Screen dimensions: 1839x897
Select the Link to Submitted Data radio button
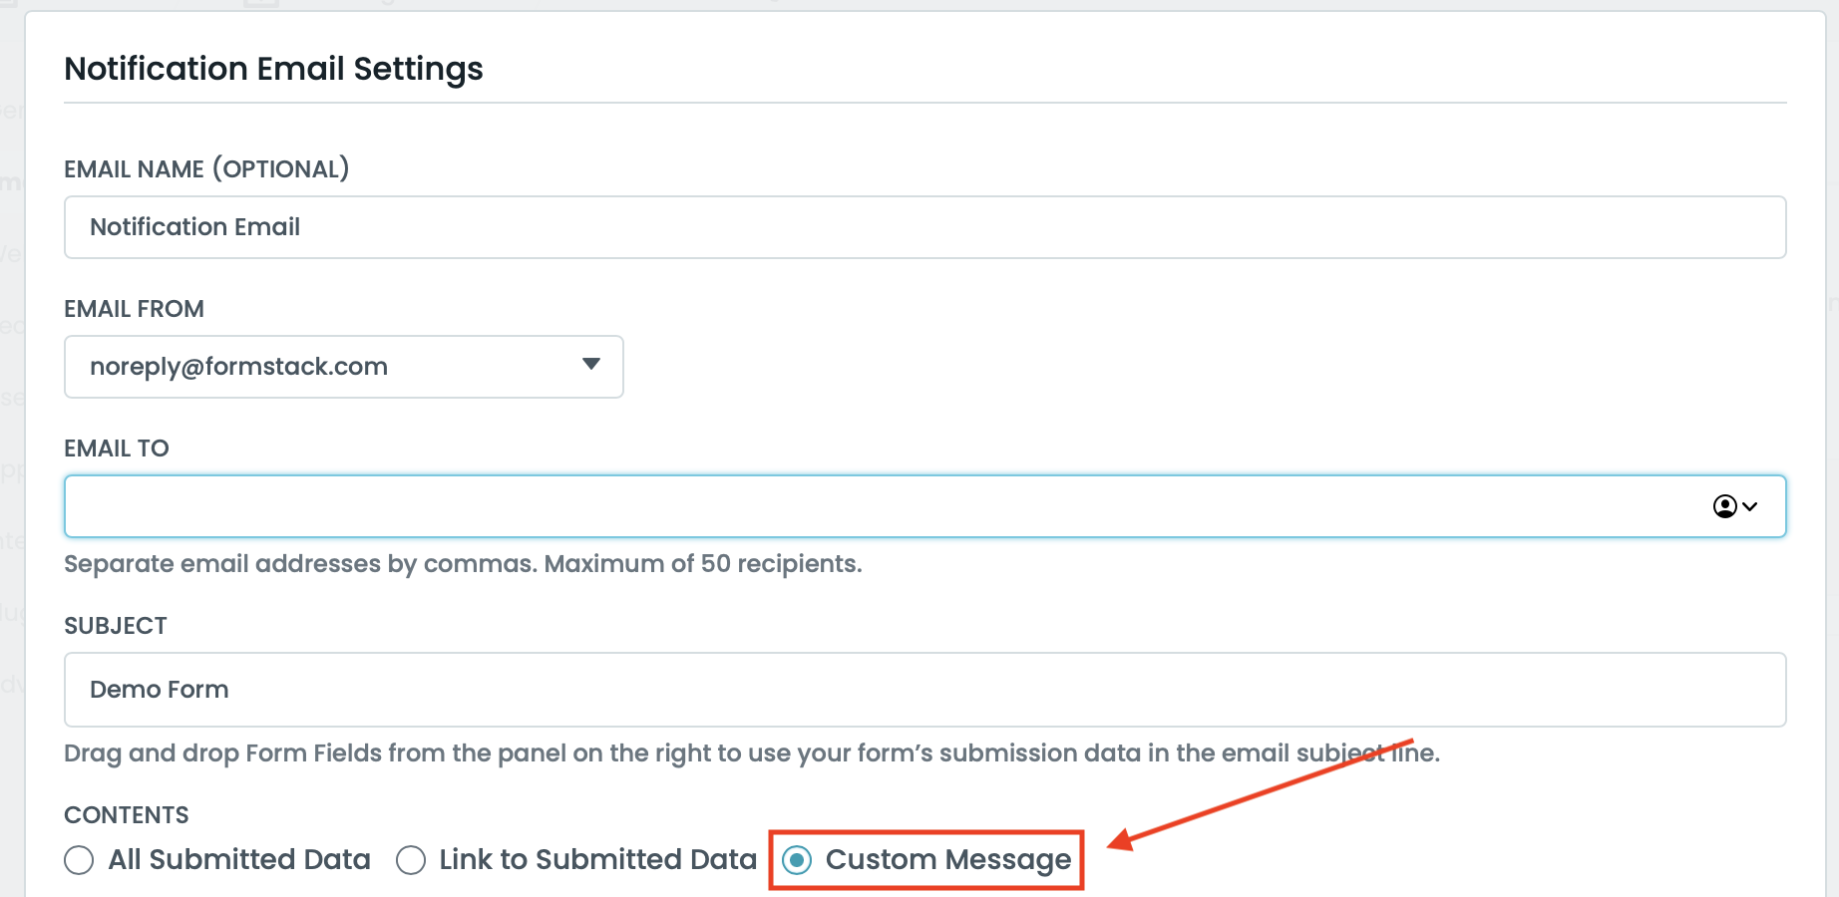pos(411,860)
